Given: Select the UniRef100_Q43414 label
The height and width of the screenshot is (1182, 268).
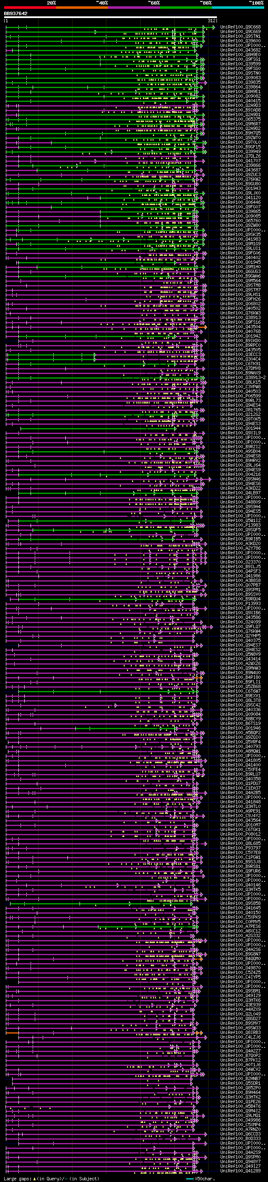Looking at the screenshot, I should click(x=240, y=659).
